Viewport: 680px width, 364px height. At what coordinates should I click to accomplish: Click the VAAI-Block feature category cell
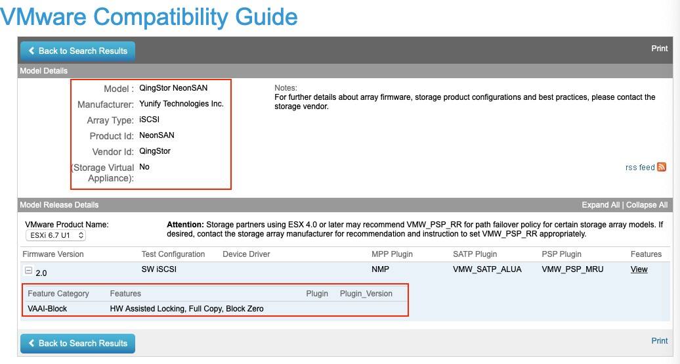click(47, 309)
